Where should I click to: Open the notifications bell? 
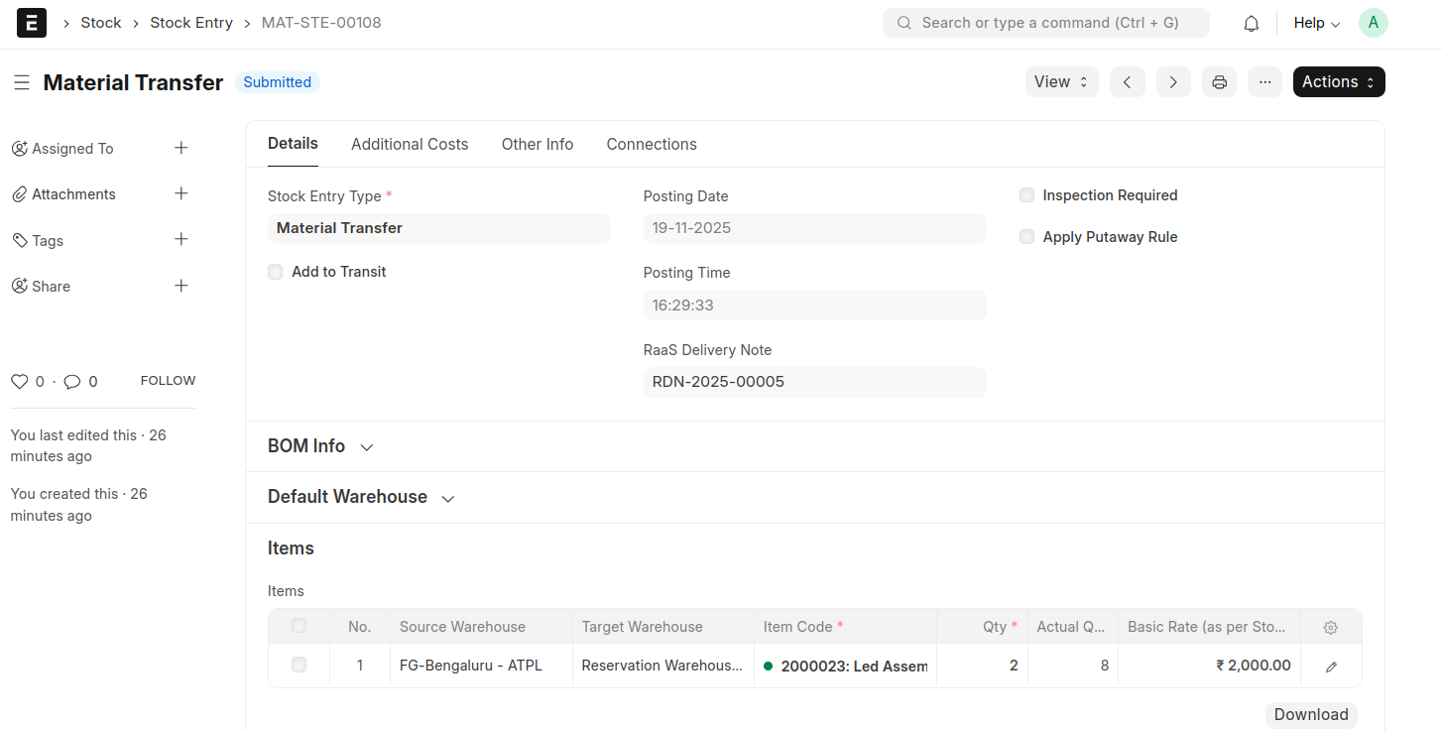[x=1251, y=22]
